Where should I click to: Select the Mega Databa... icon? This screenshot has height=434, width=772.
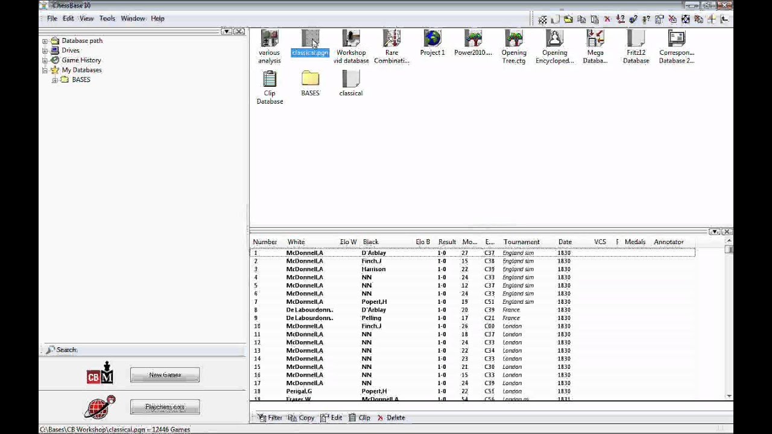coord(595,47)
